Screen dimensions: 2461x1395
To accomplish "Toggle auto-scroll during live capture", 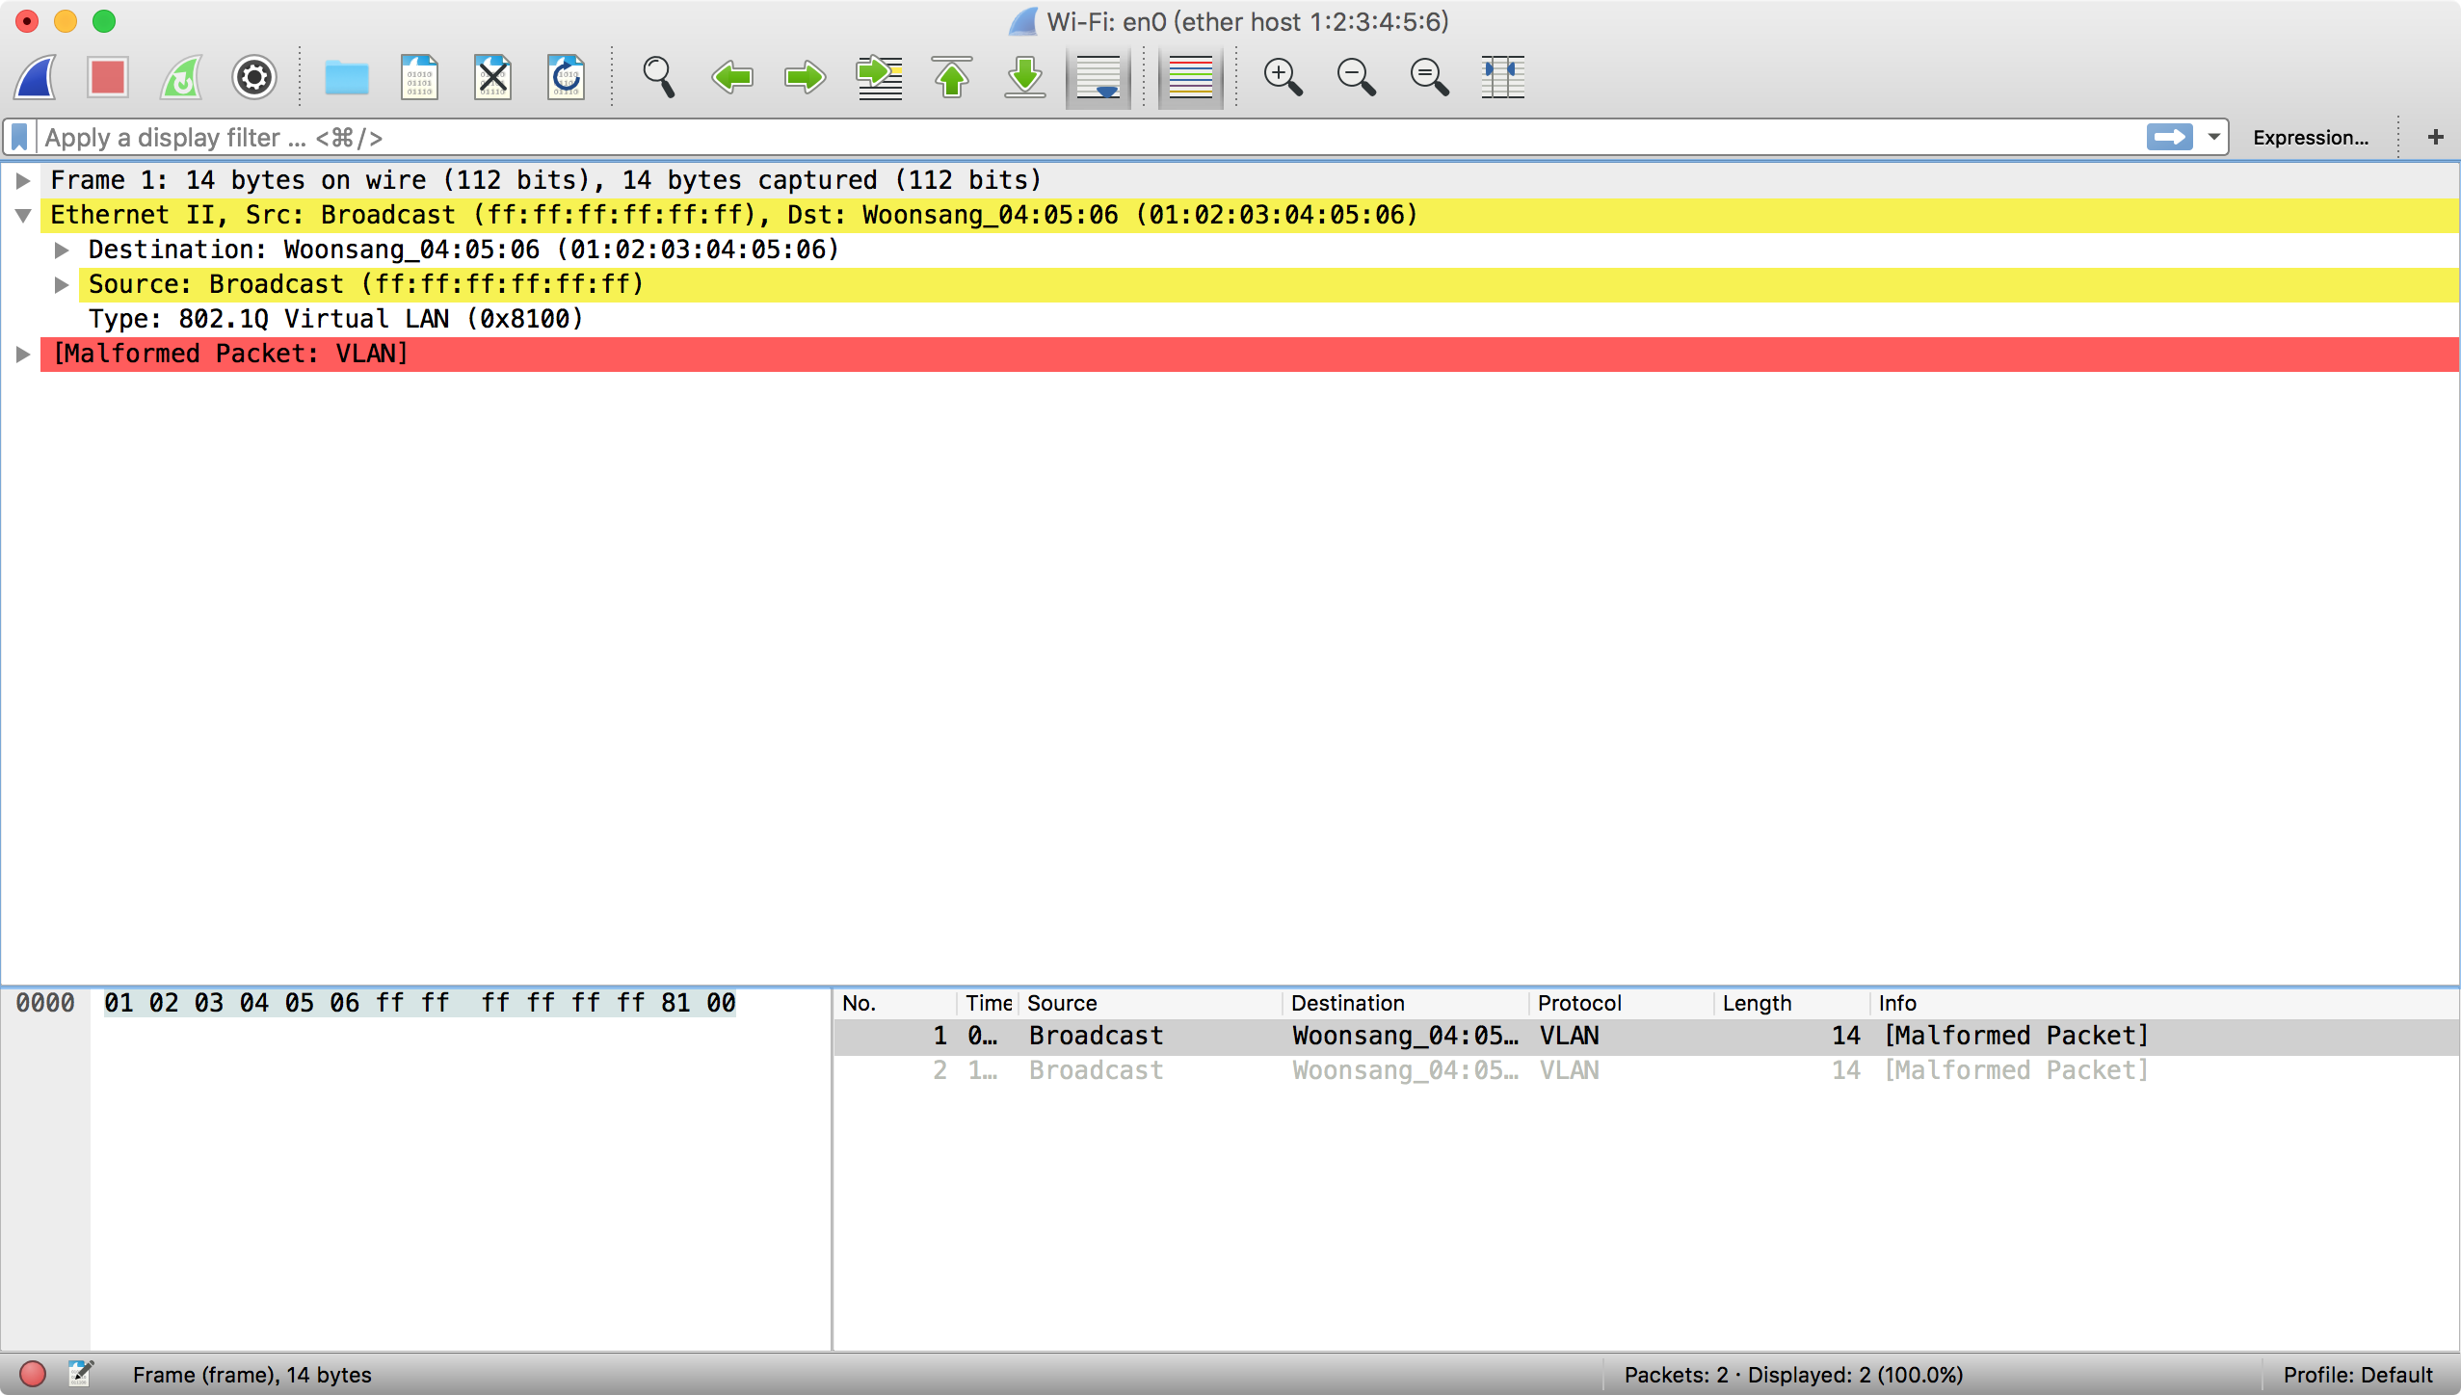I will click(1098, 77).
